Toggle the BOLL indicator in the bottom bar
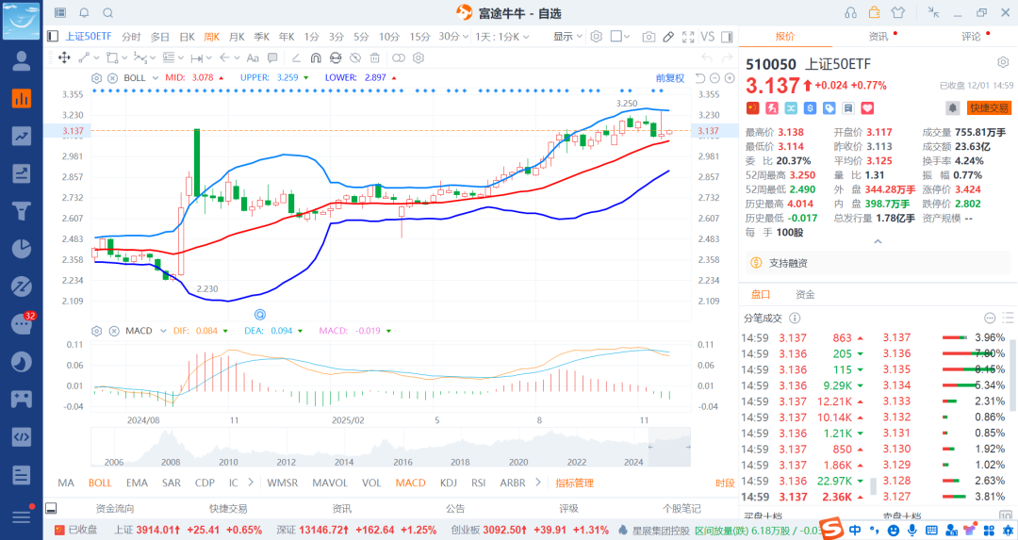 (x=100, y=483)
